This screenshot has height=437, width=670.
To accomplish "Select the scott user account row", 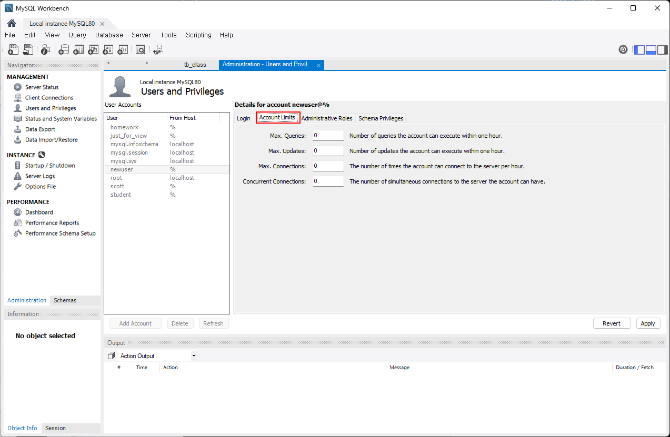I will pos(167,186).
